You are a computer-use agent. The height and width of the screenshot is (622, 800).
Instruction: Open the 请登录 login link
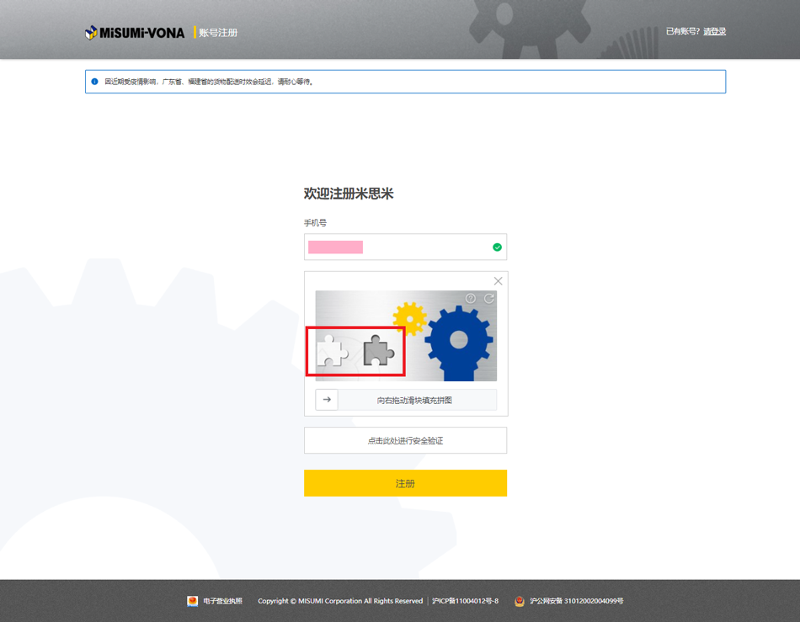tap(714, 31)
